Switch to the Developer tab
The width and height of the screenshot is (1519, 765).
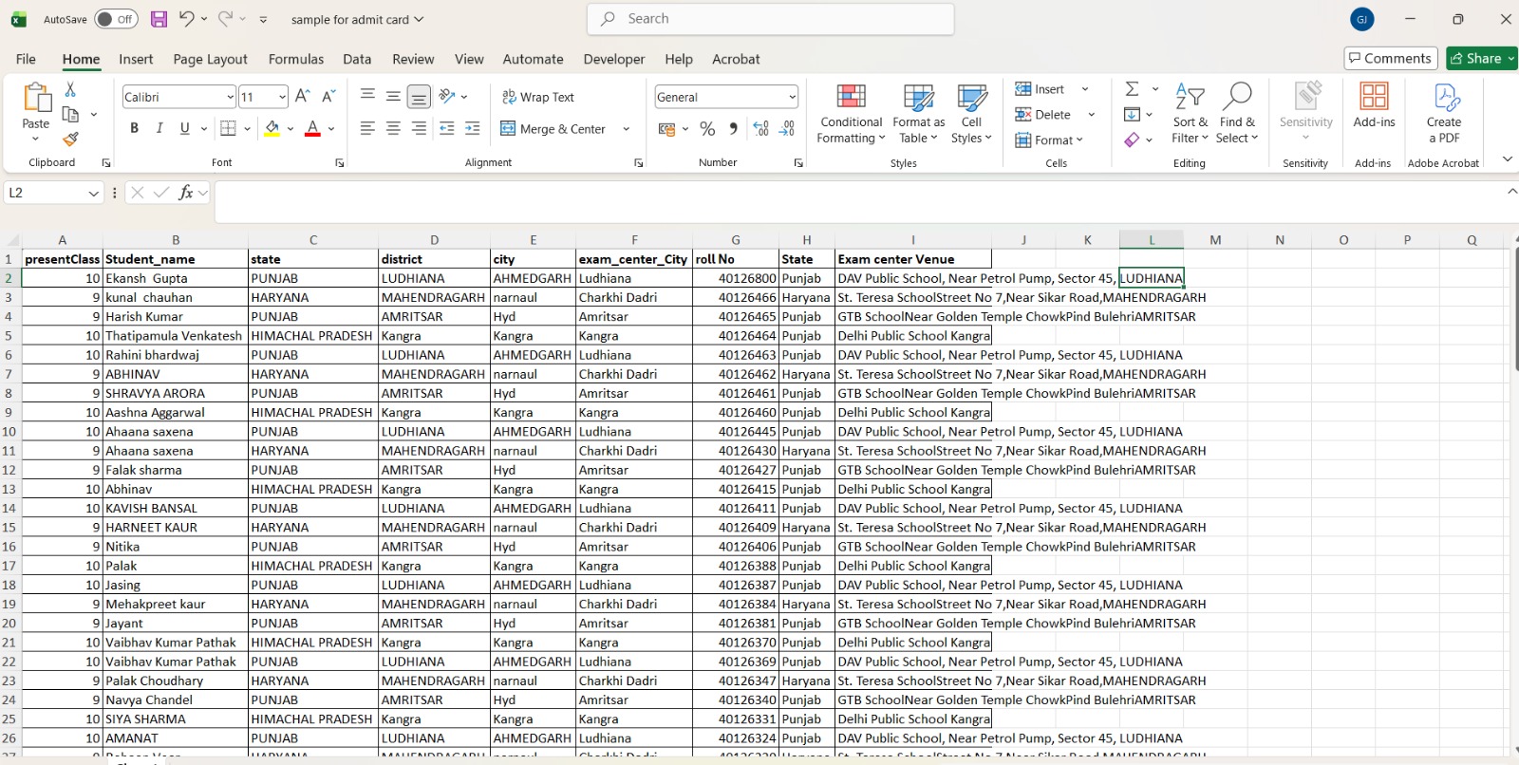click(x=614, y=59)
